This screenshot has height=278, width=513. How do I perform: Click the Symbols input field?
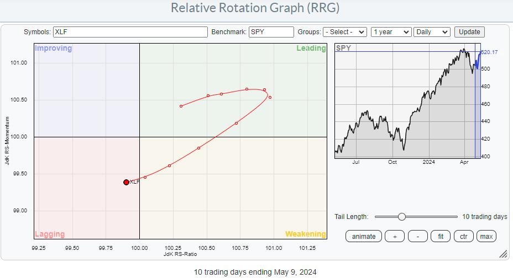[130, 32]
